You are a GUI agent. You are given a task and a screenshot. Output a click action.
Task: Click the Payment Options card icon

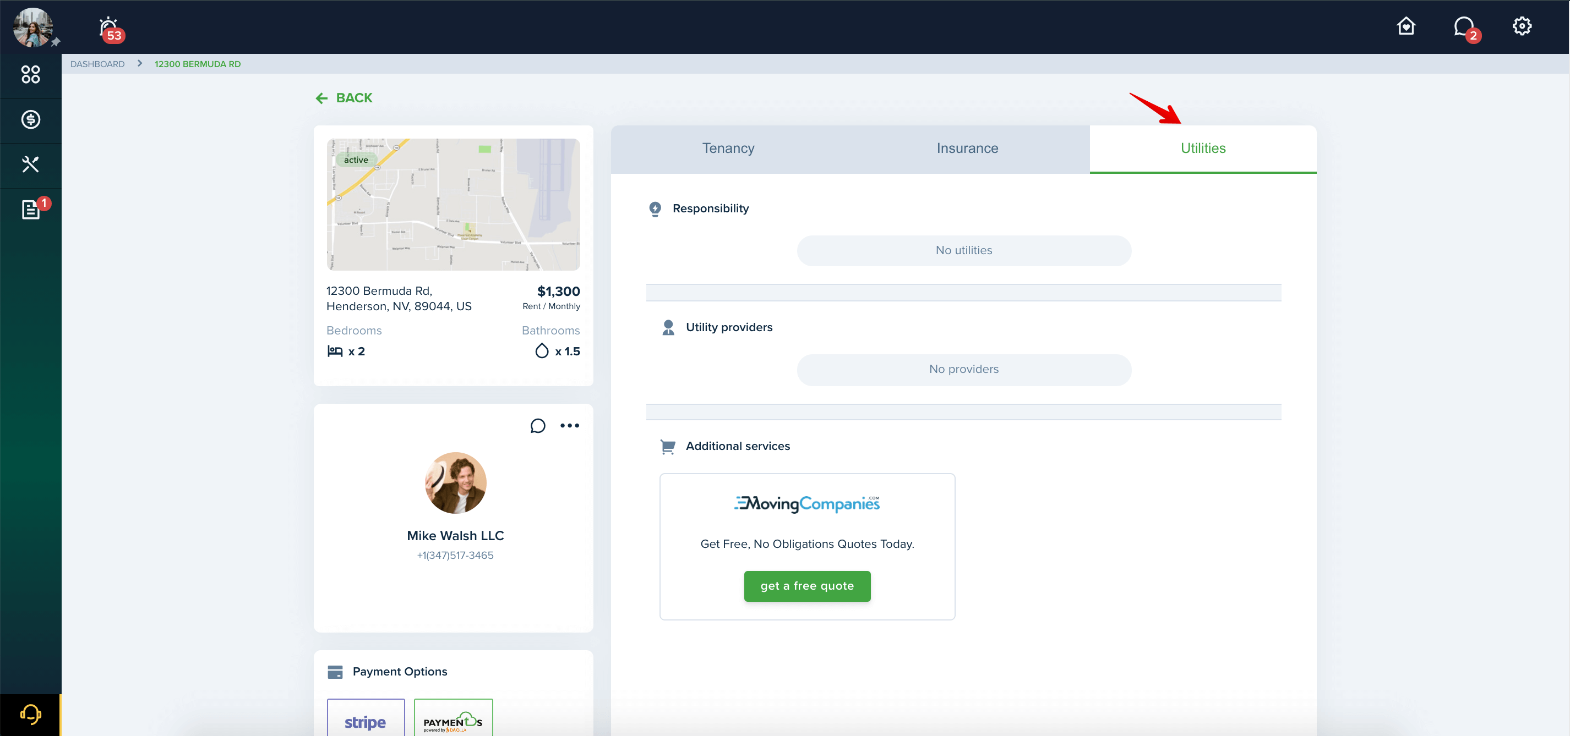click(335, 672)
